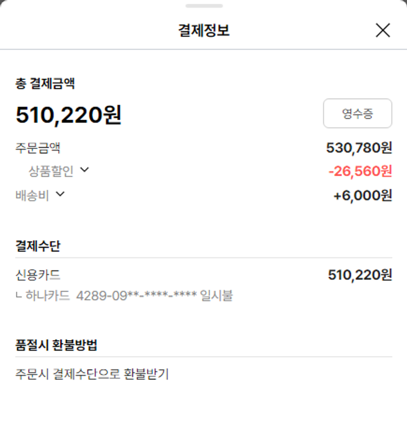This screenshot has height=439, width=407.
Task: Click the +6,000원 shipping fee amount
Action: (x=363, y=195)
